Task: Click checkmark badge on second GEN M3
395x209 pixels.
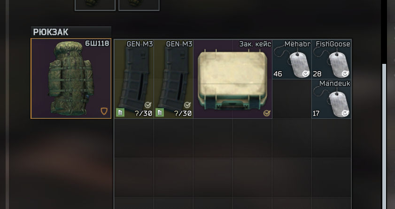Action: (187, 105)
